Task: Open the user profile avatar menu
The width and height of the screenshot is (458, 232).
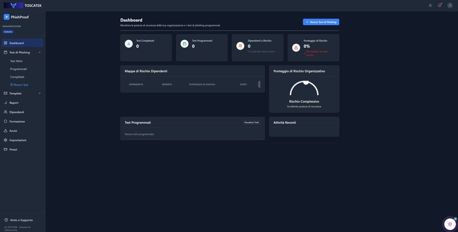Action: pos(450,5)
